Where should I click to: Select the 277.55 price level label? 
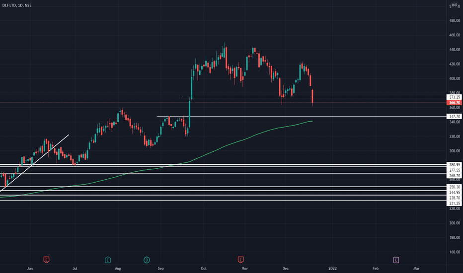click(455, 170)
